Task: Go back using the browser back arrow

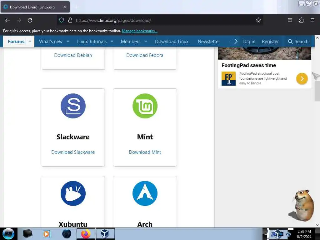Action: point(7,20)
